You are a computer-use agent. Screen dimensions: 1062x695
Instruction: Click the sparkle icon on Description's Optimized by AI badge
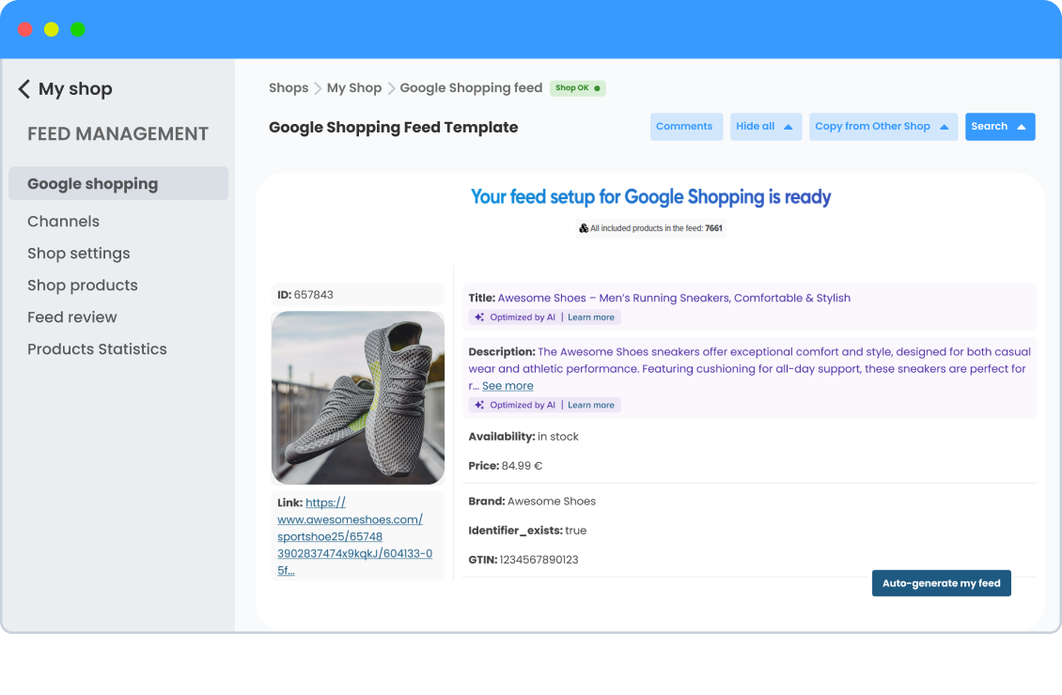(479, 405)
